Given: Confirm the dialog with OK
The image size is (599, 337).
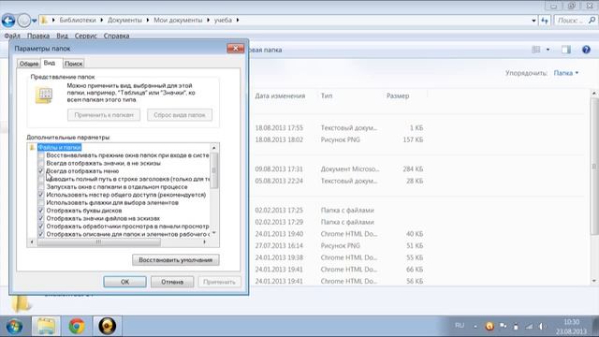Looking at the screenshot, I should [x=124, y=282].
